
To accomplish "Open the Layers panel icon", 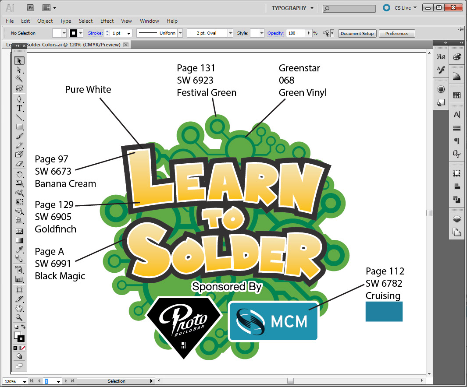I will pyautogui.click(x=456, y=219).
